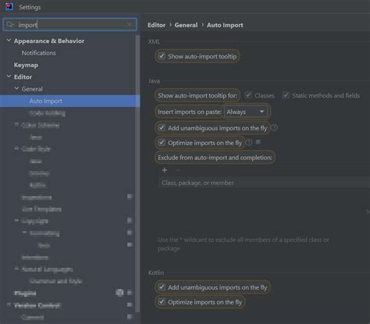The image size is (370, 324).
Task: Open the File Templates settings page
Action: tap(41, 209)
